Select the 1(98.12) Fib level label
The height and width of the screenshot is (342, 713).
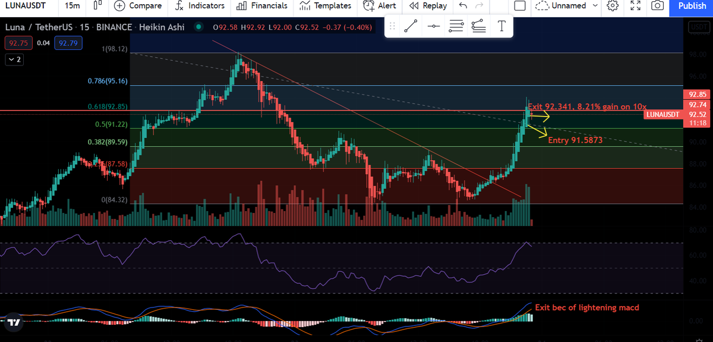[x=115, y=49]
